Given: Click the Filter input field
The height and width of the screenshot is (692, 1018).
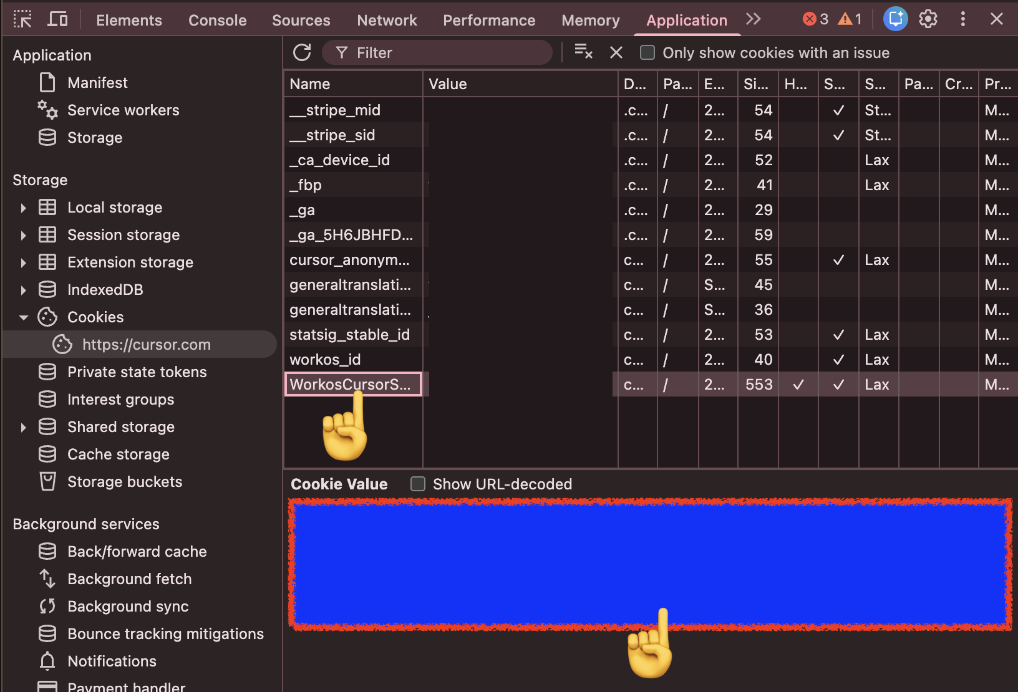Looking at the screenshot, I should click(x=437, y=52).
